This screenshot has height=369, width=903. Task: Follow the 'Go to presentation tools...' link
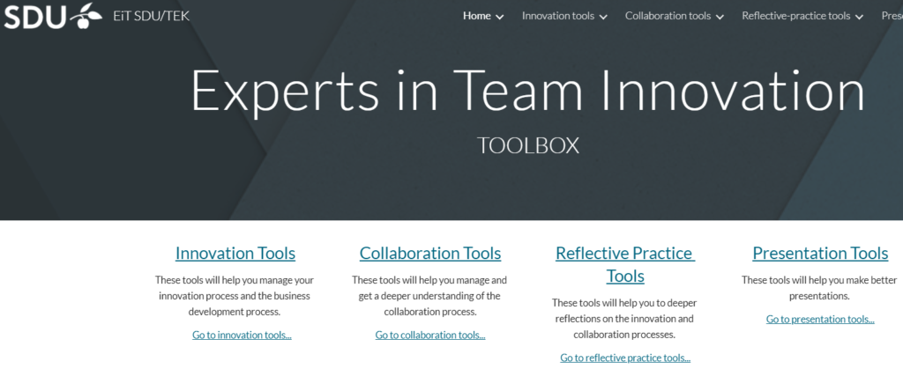820,319
